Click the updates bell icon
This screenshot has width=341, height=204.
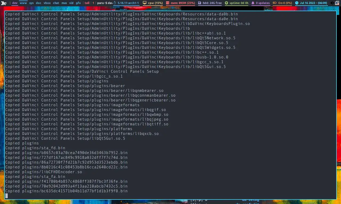[x=253, y=3]
